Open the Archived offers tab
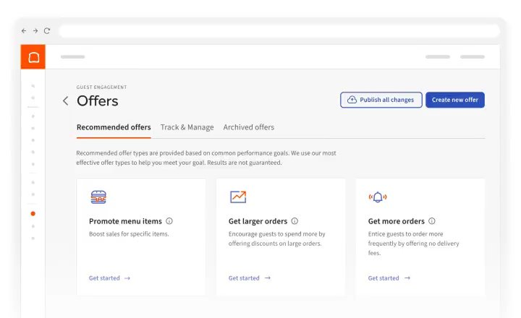The height and width of the screenshot is (318, 521). 248,127
